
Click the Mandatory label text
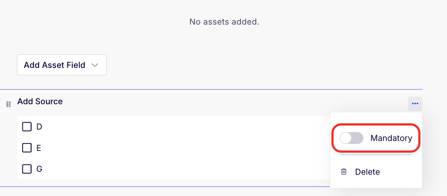[x=391, y=138]
